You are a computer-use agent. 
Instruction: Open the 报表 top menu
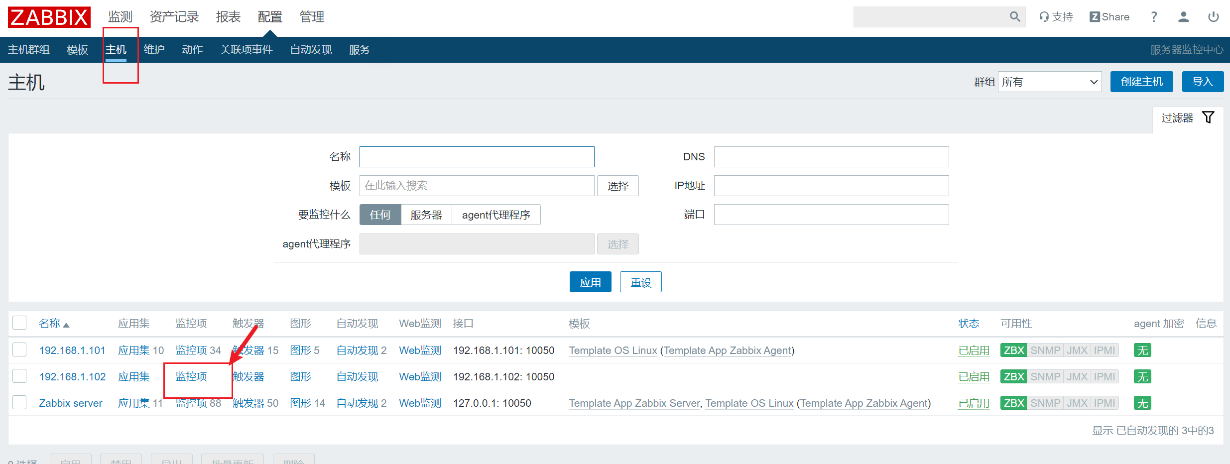click(x=229, y=17)
